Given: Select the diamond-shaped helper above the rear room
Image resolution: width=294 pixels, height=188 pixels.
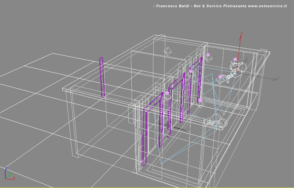Looking at the screenshot, I should pos(167,51).
